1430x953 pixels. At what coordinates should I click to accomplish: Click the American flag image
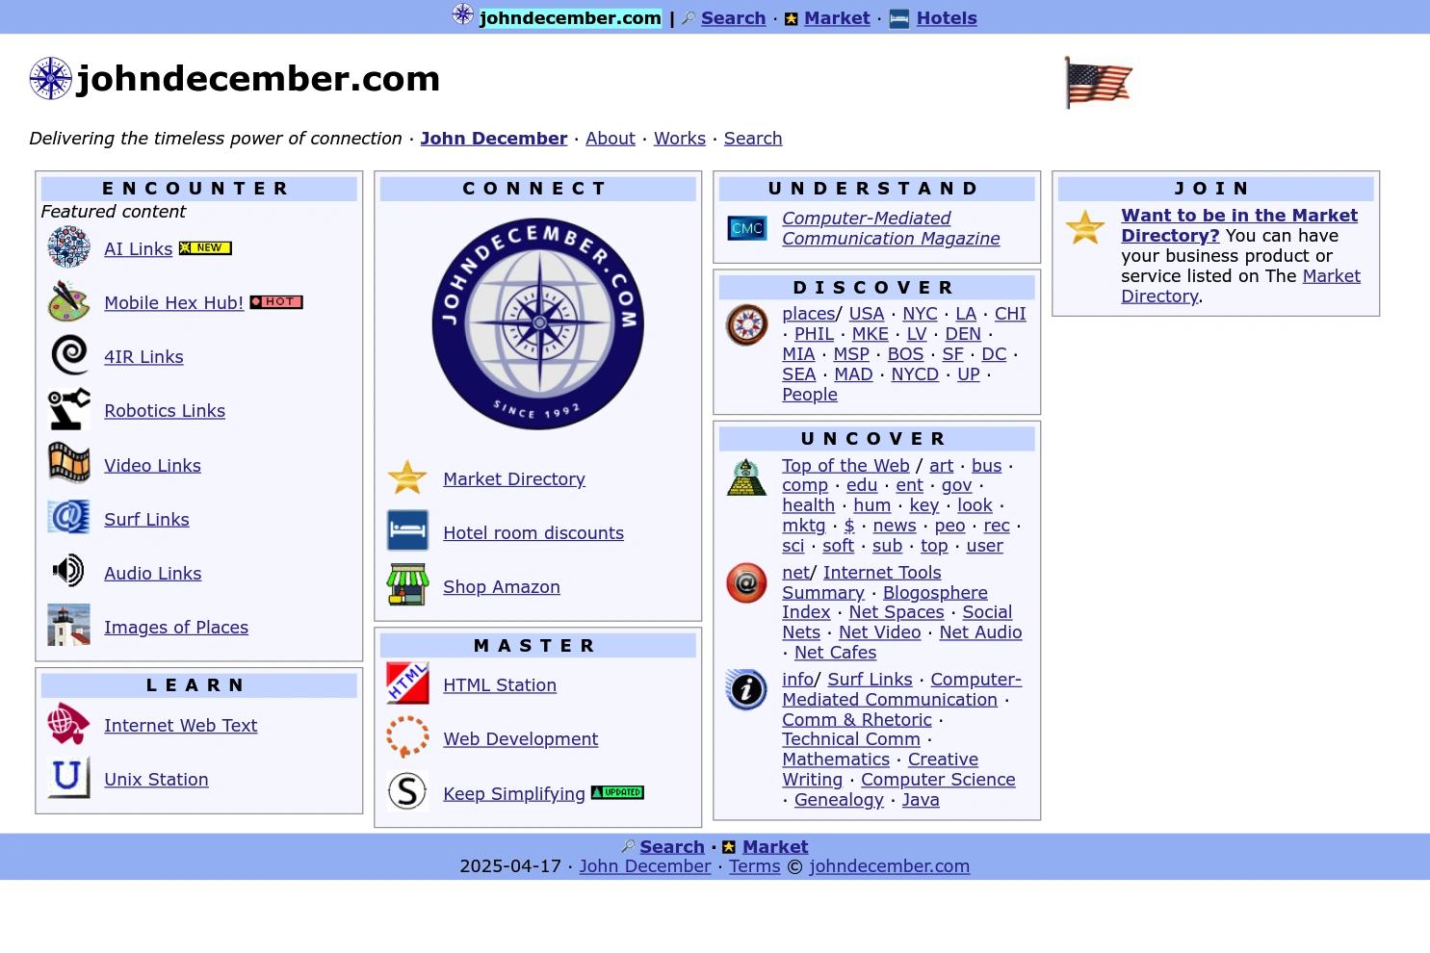[1098, 81]
